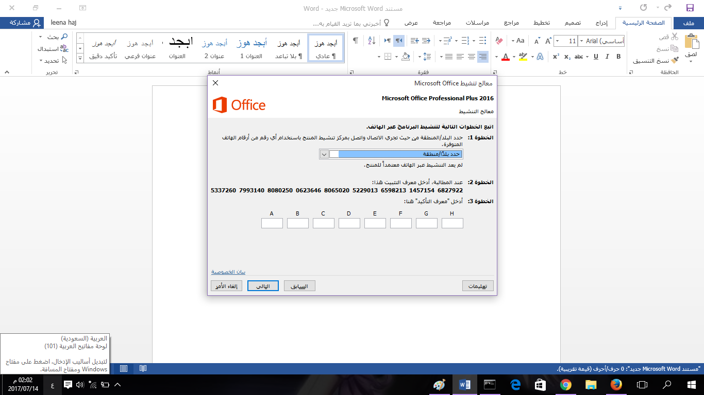Switch to the تخطيط (Layout) tab
This screenshot has height=395, width=704.
pyautogui.click(x=541, y=23)
